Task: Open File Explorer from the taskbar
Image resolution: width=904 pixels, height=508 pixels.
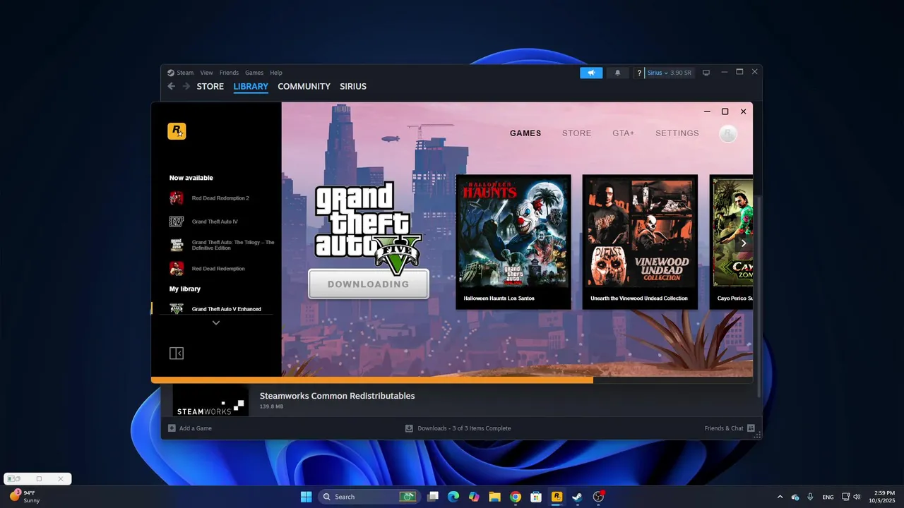Action: pyautogui.click(x=494, y=497)
